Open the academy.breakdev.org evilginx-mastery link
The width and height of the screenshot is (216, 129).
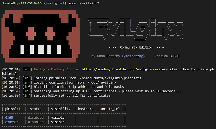125,69
